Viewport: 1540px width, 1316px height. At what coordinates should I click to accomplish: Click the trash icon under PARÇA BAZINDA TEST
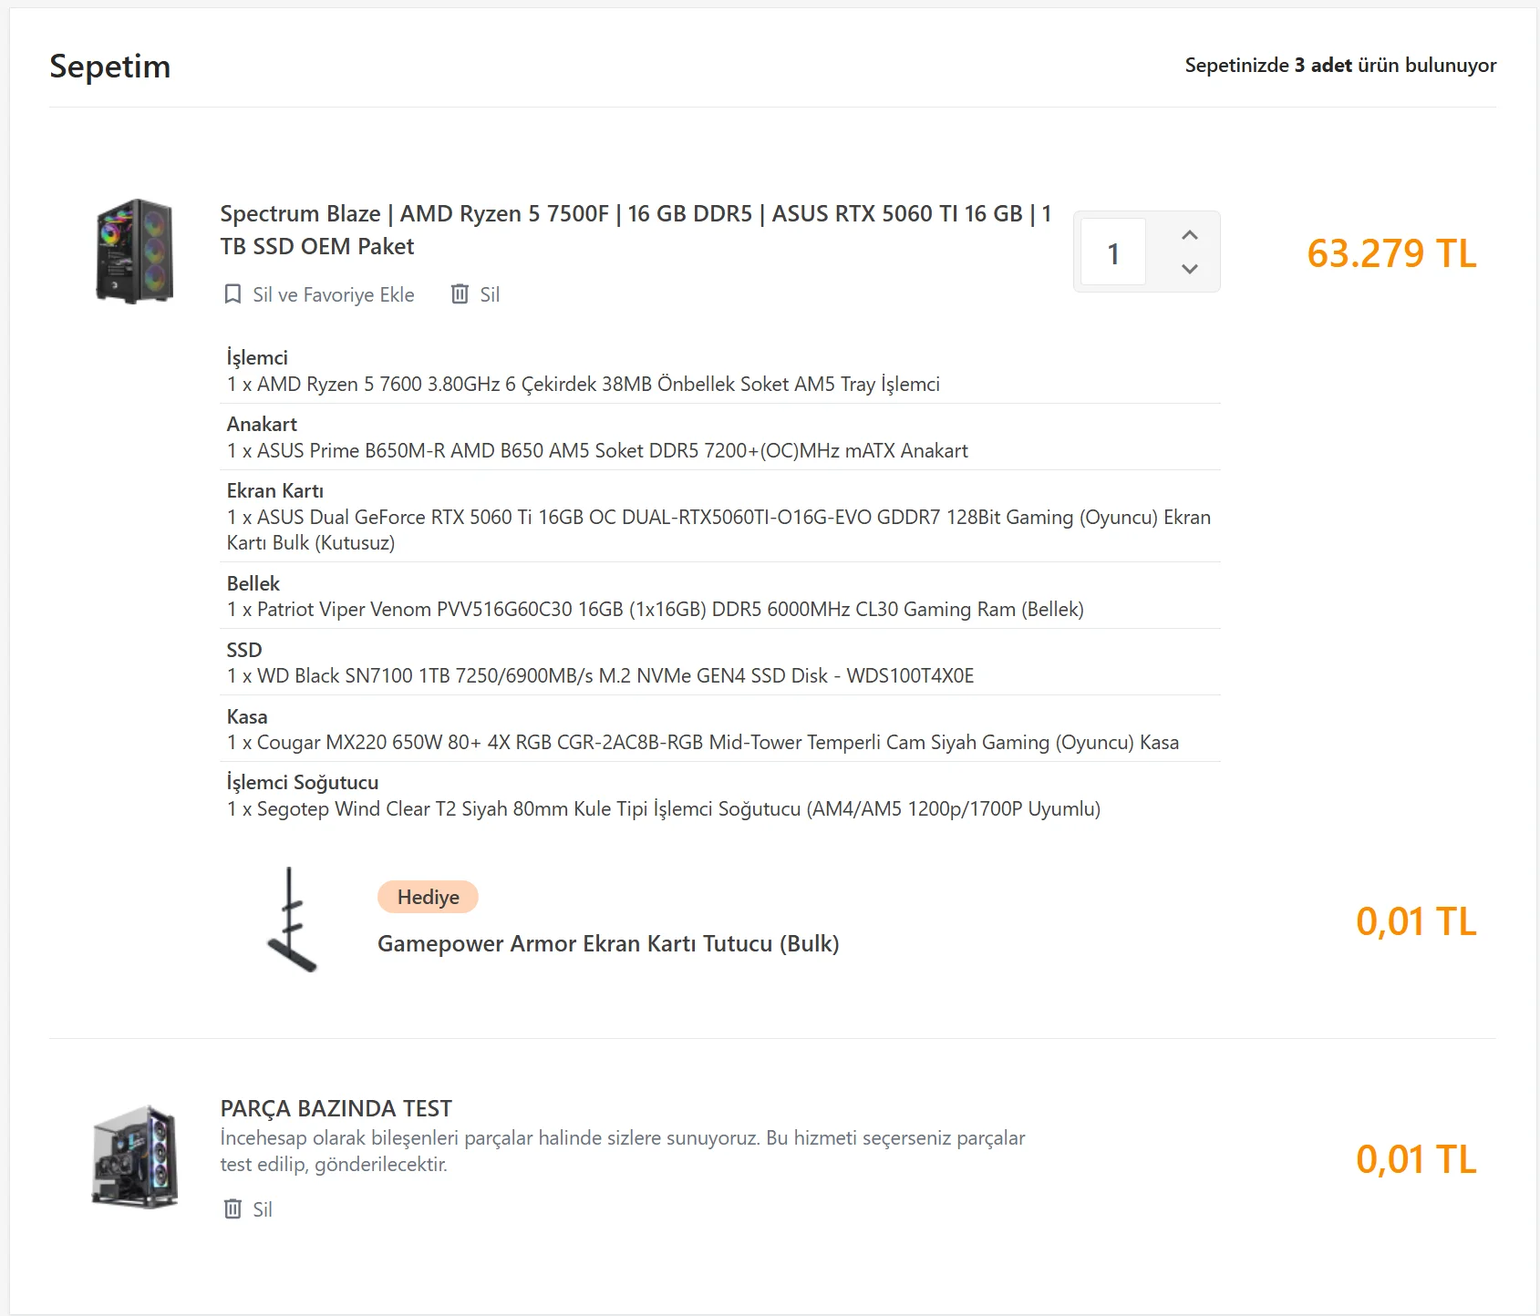tap(233, 1209)
